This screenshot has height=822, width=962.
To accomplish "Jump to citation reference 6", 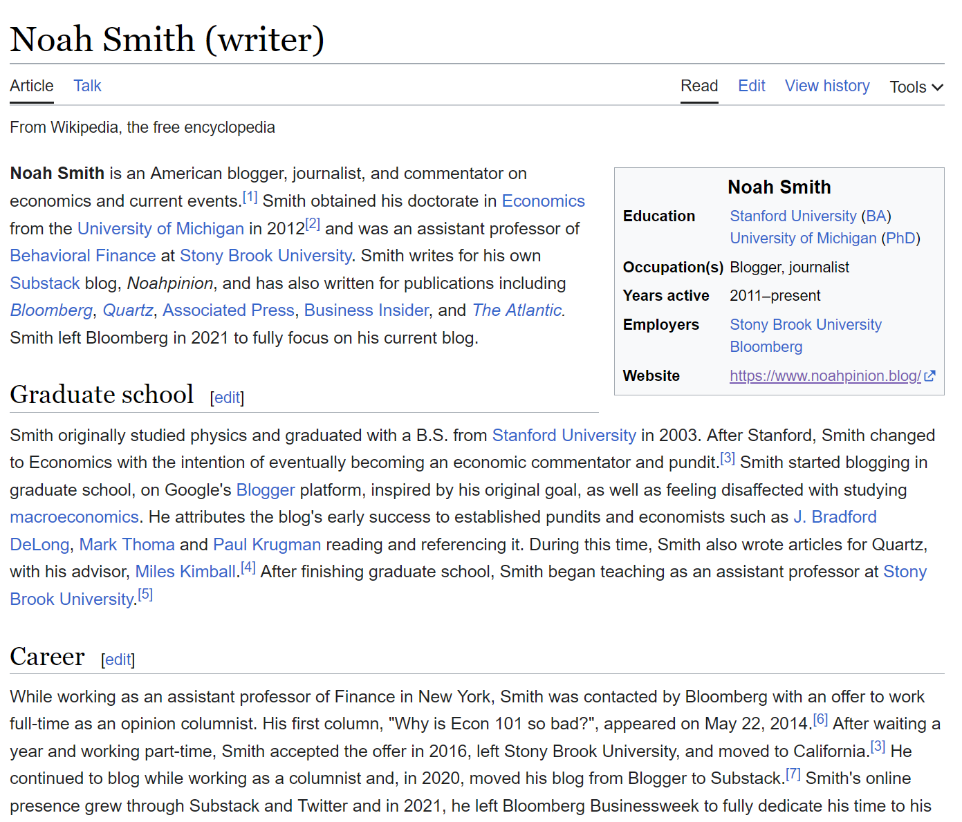I will click(820, 720).
